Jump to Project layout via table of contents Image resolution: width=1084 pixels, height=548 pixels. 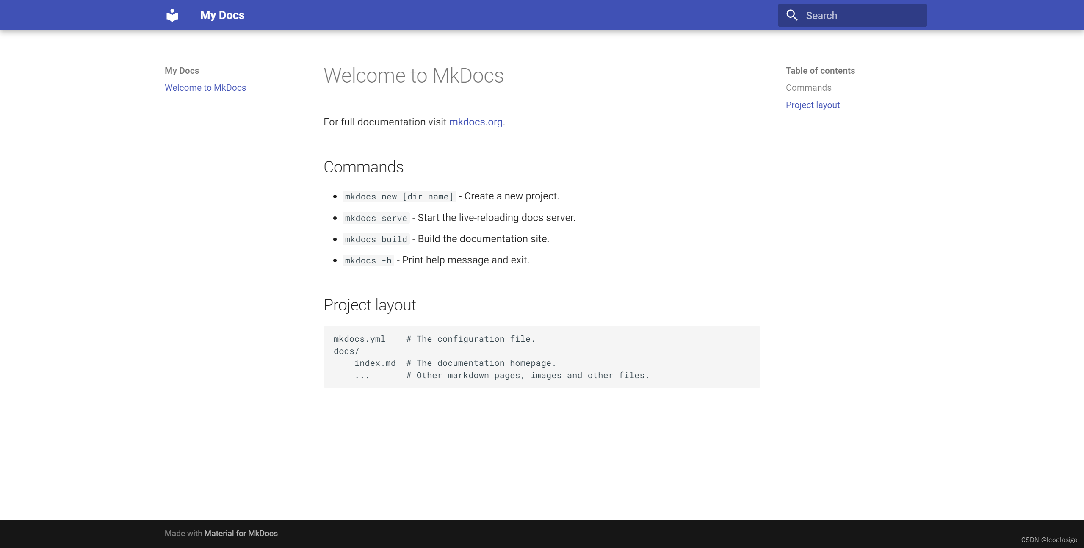point(812,105)
